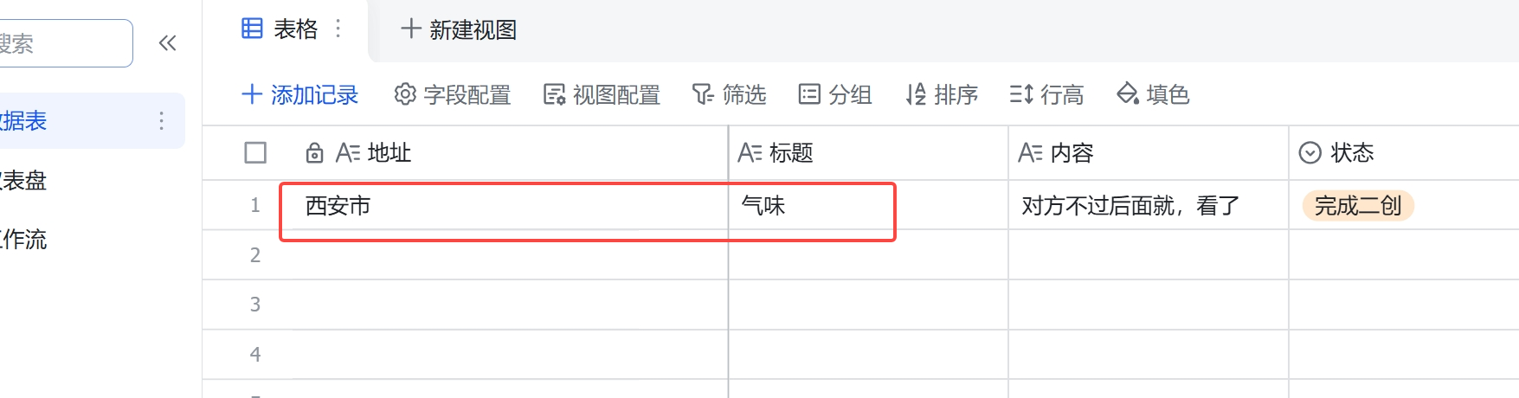Open the status column header dropdown
Image resolution: width=1519 pixels, height=398 pixels.
(x=1310, y=153)
